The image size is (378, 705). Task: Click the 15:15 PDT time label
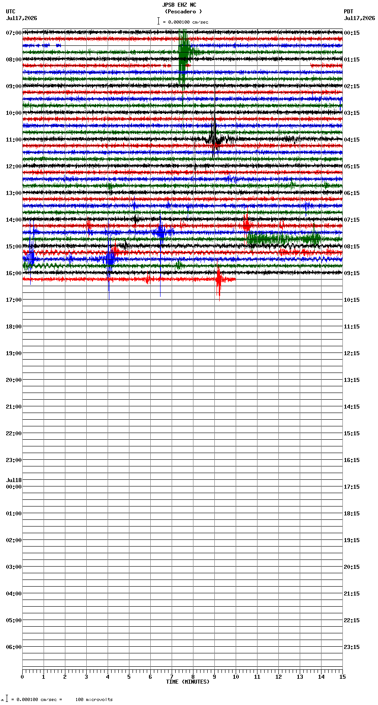tap(352, 434)
